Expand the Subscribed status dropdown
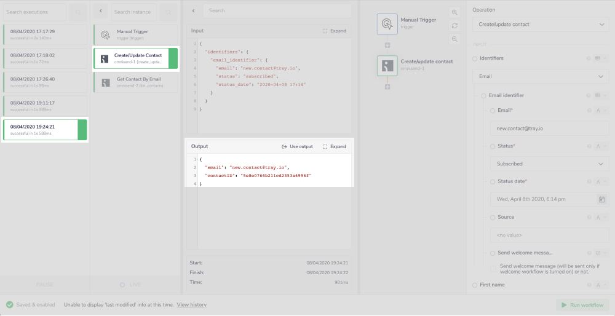Screen dimensions: 615x316 pos(549,164)
